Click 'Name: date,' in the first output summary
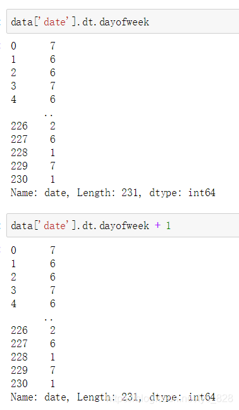Screen dimensions: 239x410 [40, 193]
